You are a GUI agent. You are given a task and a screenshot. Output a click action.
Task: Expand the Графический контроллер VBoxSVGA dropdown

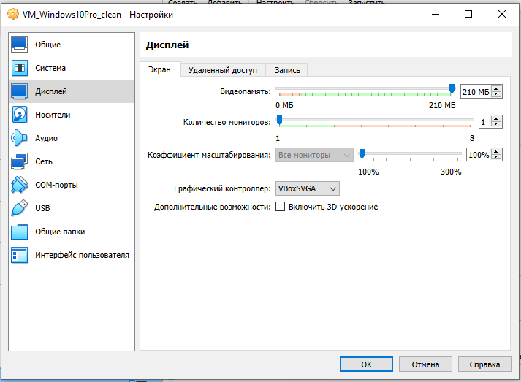307,188
